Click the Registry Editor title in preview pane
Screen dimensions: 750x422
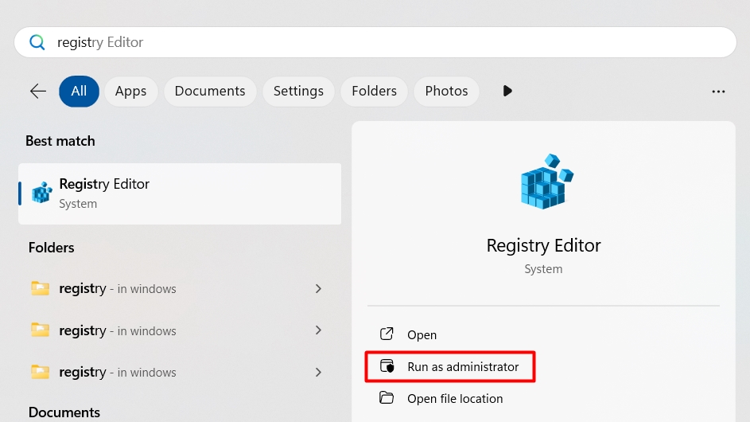point(543,245)
